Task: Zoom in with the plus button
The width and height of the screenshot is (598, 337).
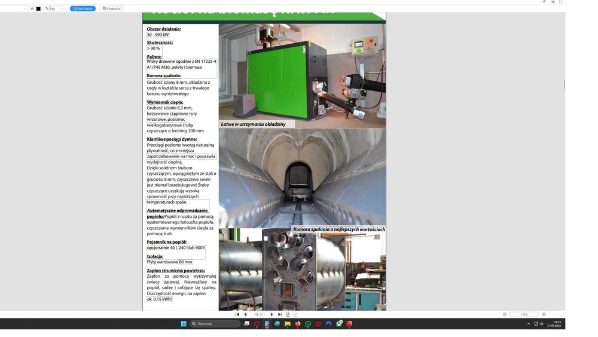Action: [x=544, y=314]
